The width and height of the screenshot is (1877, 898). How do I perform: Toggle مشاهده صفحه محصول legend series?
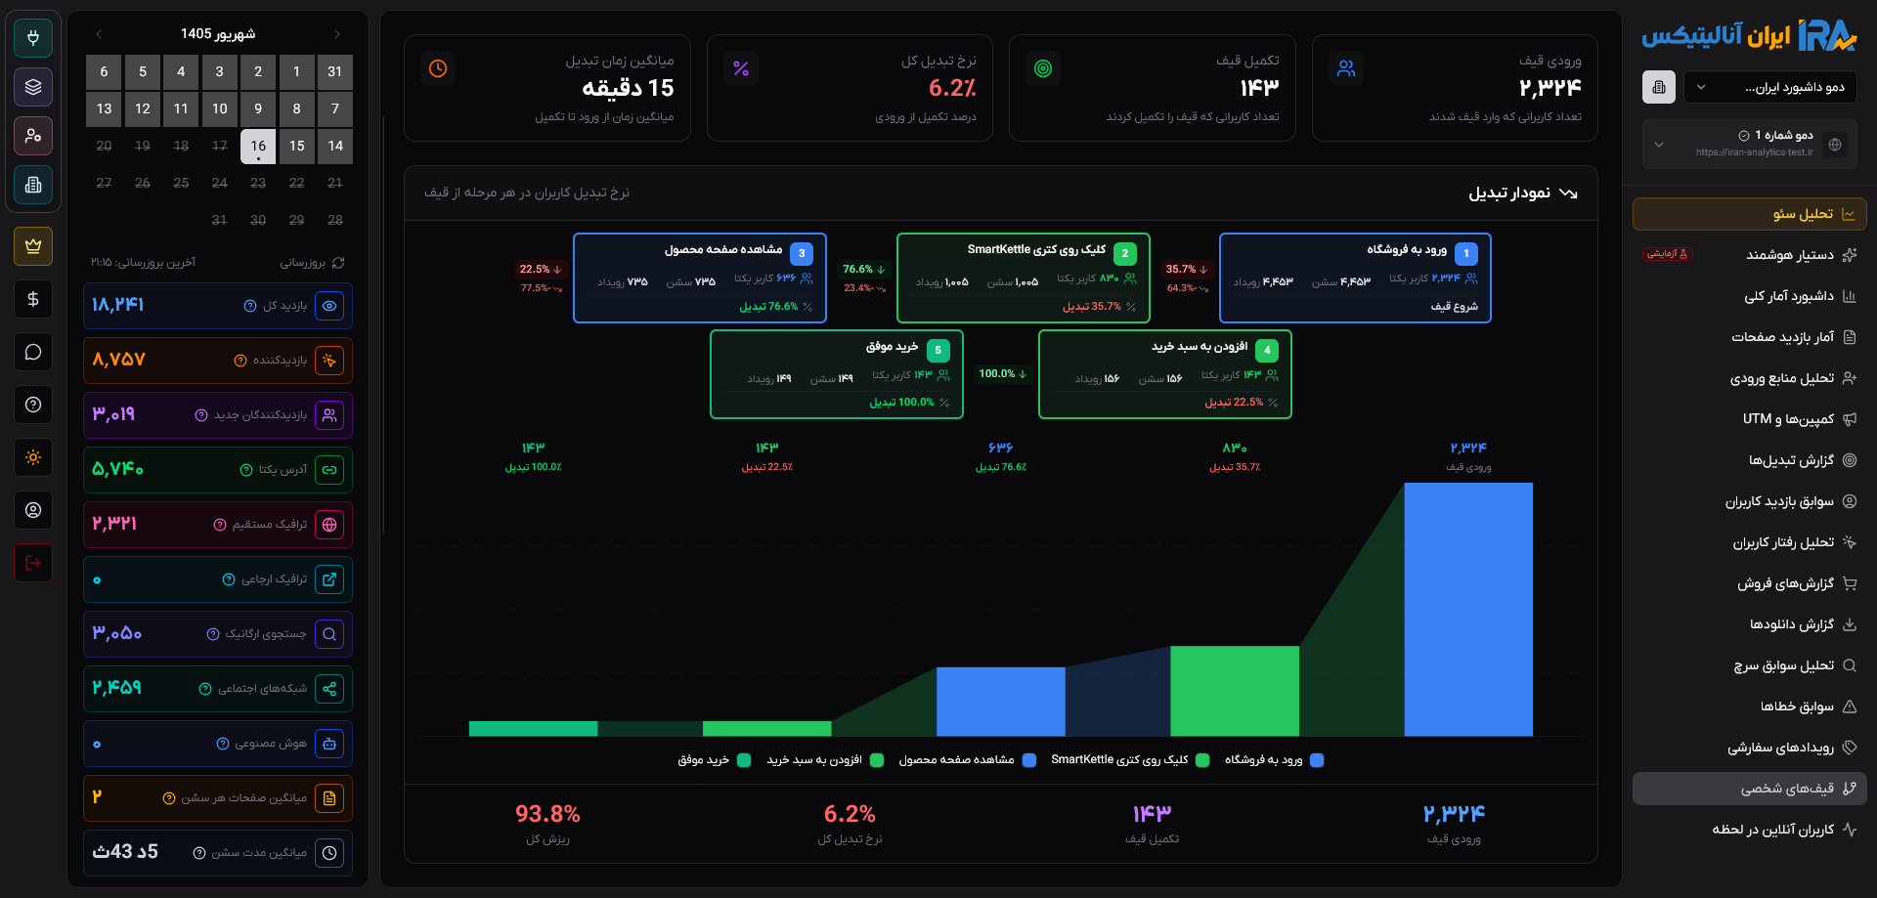tap(967, 760)
